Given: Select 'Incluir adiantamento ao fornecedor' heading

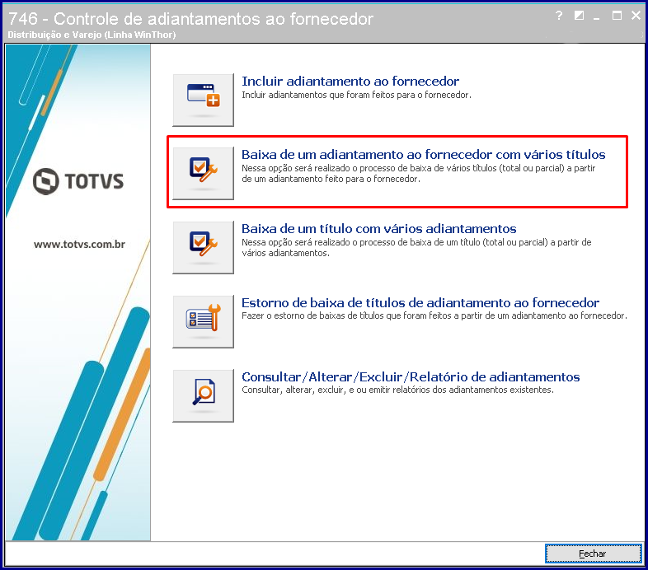Looking at the screenshot, I should coord(350,81).
